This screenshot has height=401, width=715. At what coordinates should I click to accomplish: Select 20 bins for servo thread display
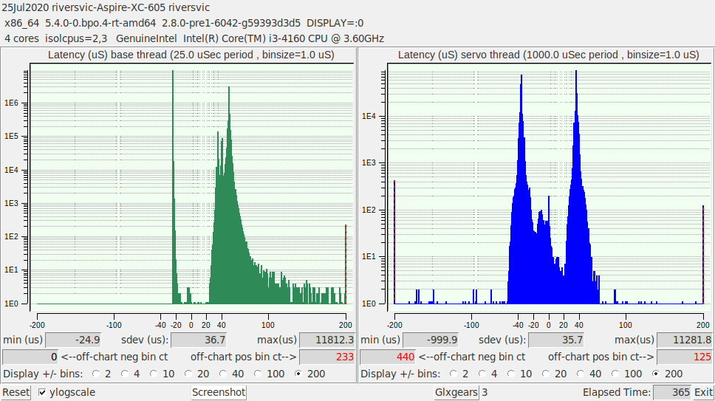[546, 374]
